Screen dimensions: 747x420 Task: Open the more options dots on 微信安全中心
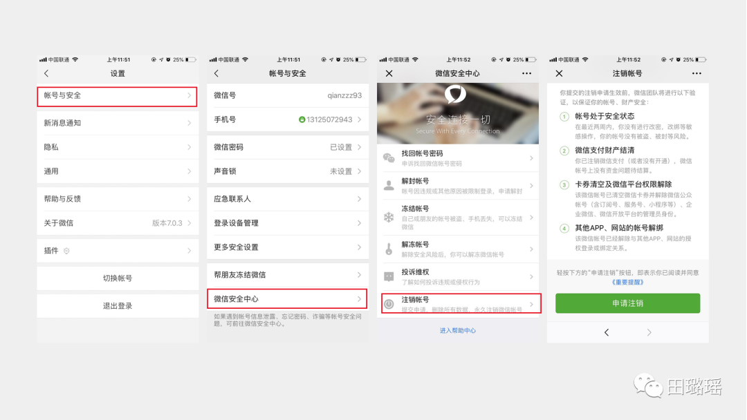pos(526,73)
